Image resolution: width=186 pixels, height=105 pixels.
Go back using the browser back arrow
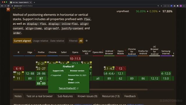tap(2, 6)
